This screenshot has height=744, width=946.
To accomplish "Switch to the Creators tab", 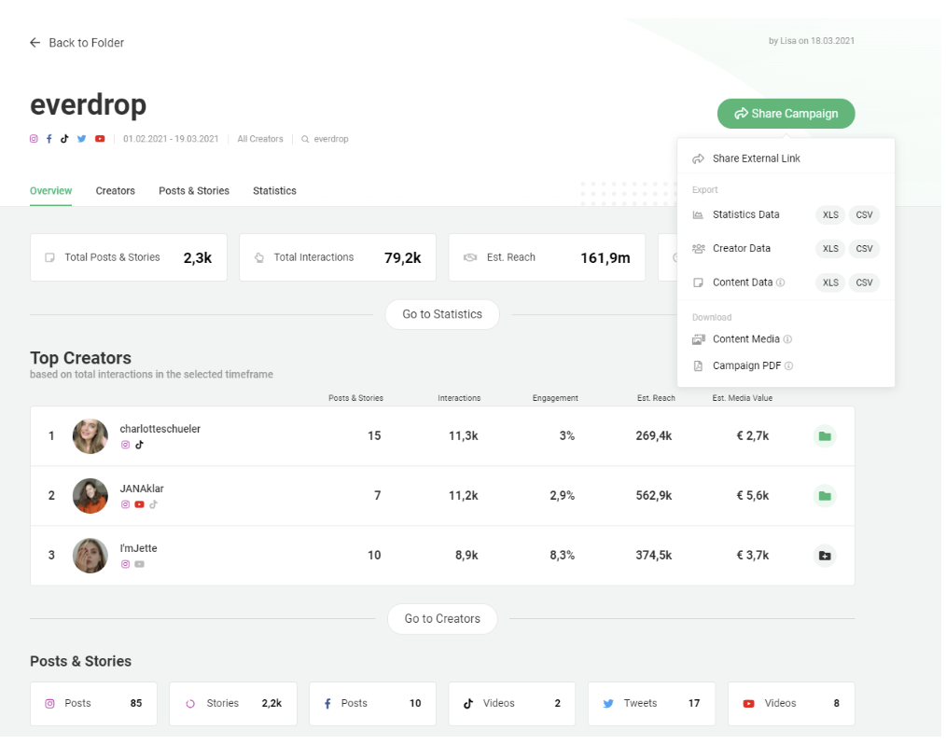I will coord(115,191).
